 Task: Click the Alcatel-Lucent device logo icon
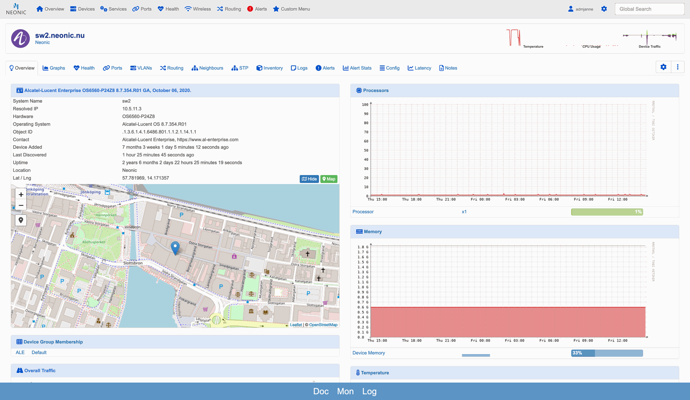click(x=20, y=38)
